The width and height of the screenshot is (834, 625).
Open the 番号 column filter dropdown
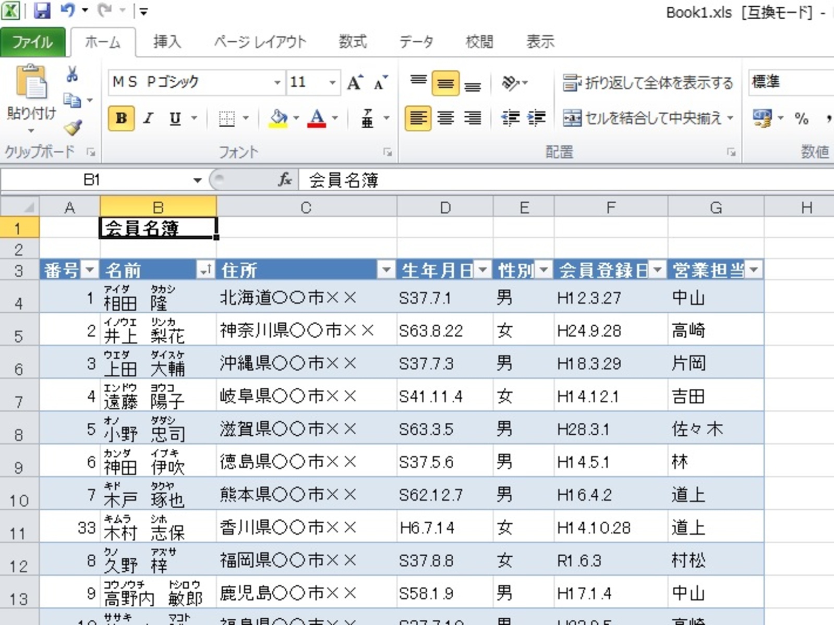tap(90, 270)
